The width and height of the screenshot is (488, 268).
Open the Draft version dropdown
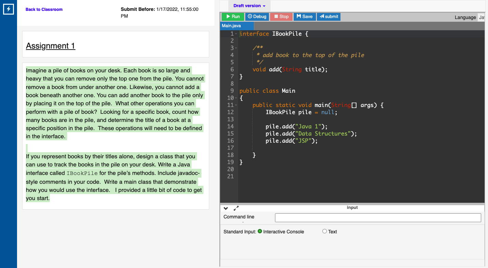[x=249, y=5]
